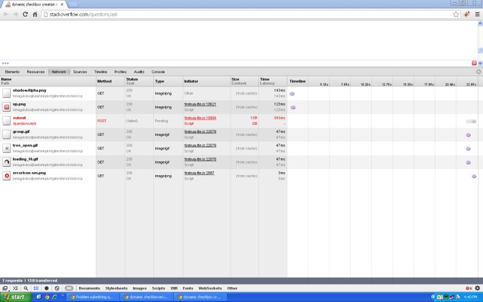Image resolution: width=483 pixels, height=302 pixels.
Task: Click the pending submit timeline bar
Action: pyautogui.click(x=472, y=121)
